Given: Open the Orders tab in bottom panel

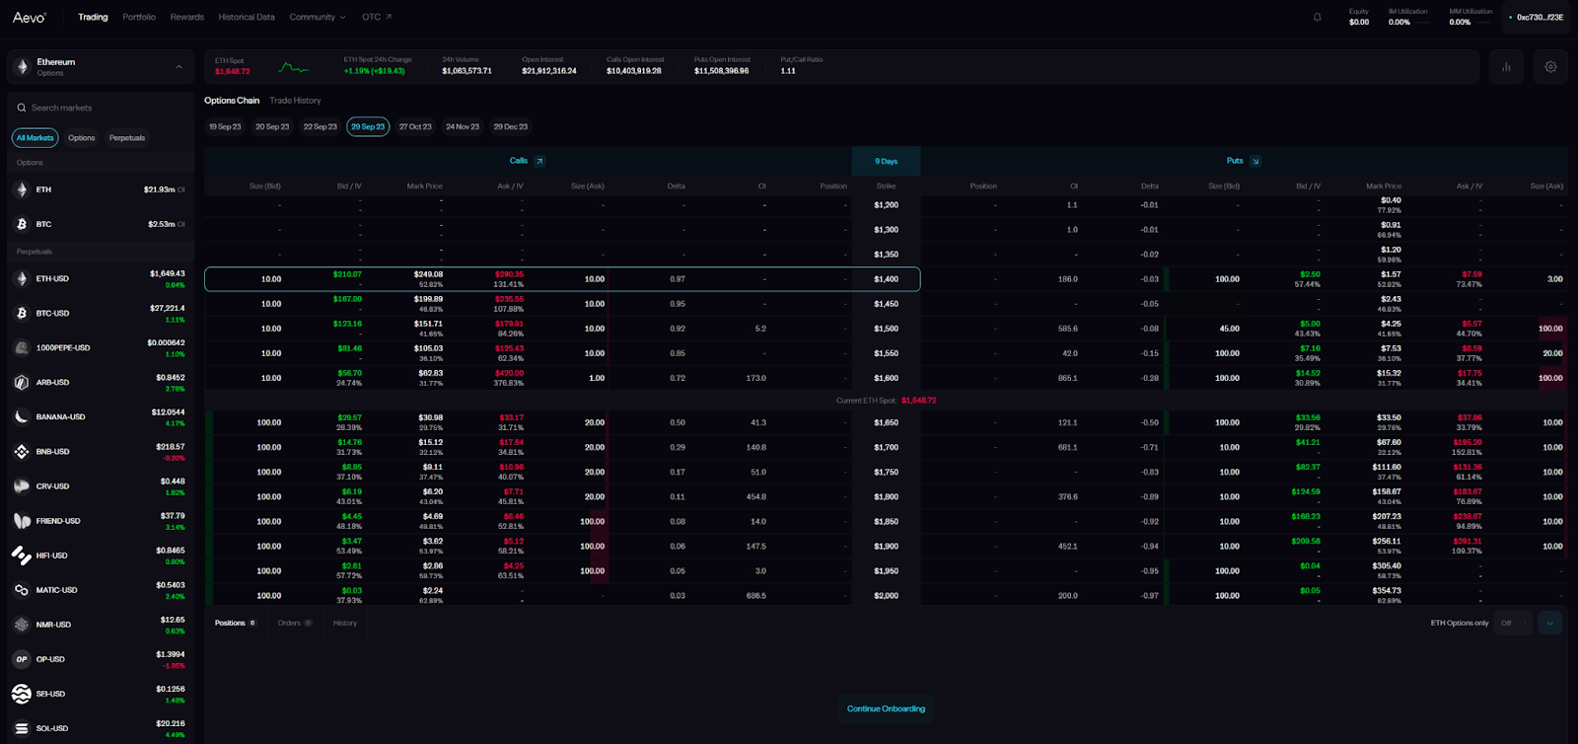Looking at the screenshot, I should coord(295,623).
